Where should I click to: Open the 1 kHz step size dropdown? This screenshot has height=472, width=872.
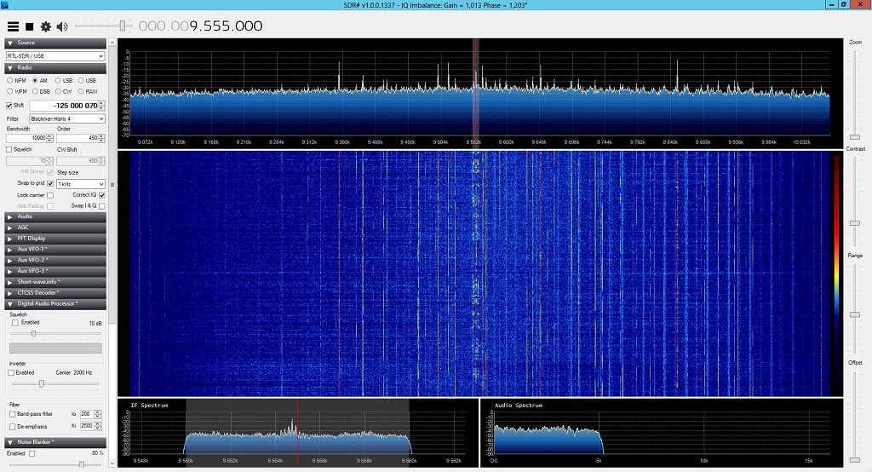(x=81, y=184)
